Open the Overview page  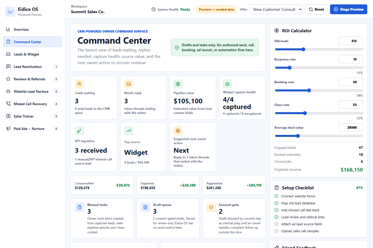click(32, 29)
